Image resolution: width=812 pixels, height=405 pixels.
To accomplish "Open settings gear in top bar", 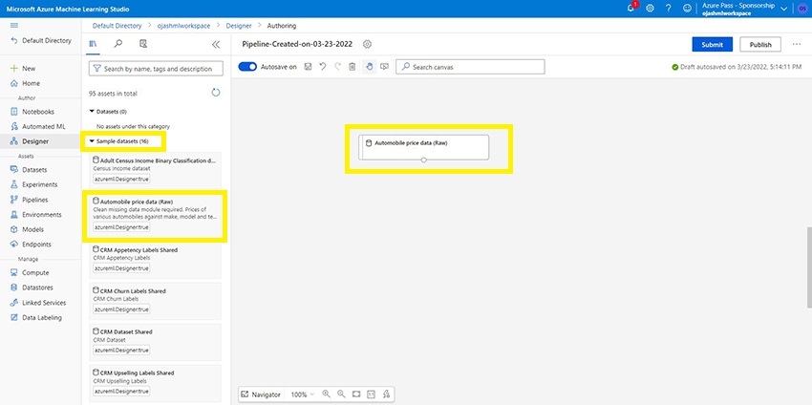I will (x=650, y=9).
